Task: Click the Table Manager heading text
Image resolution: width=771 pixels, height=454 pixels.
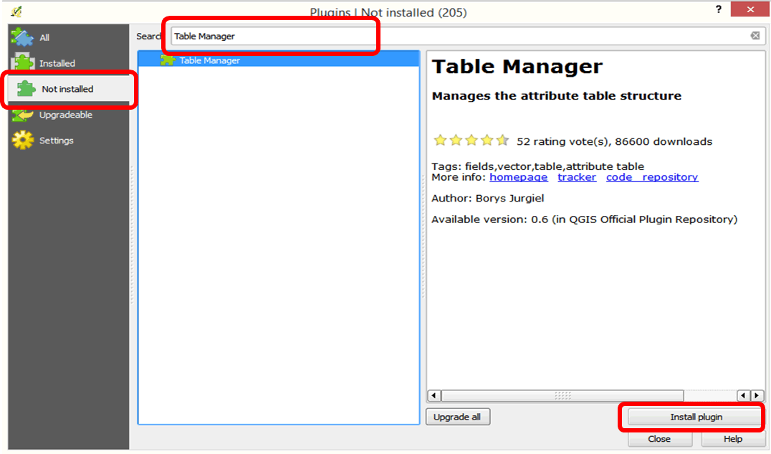Action: pyautogui.click(x=517, y=67)
